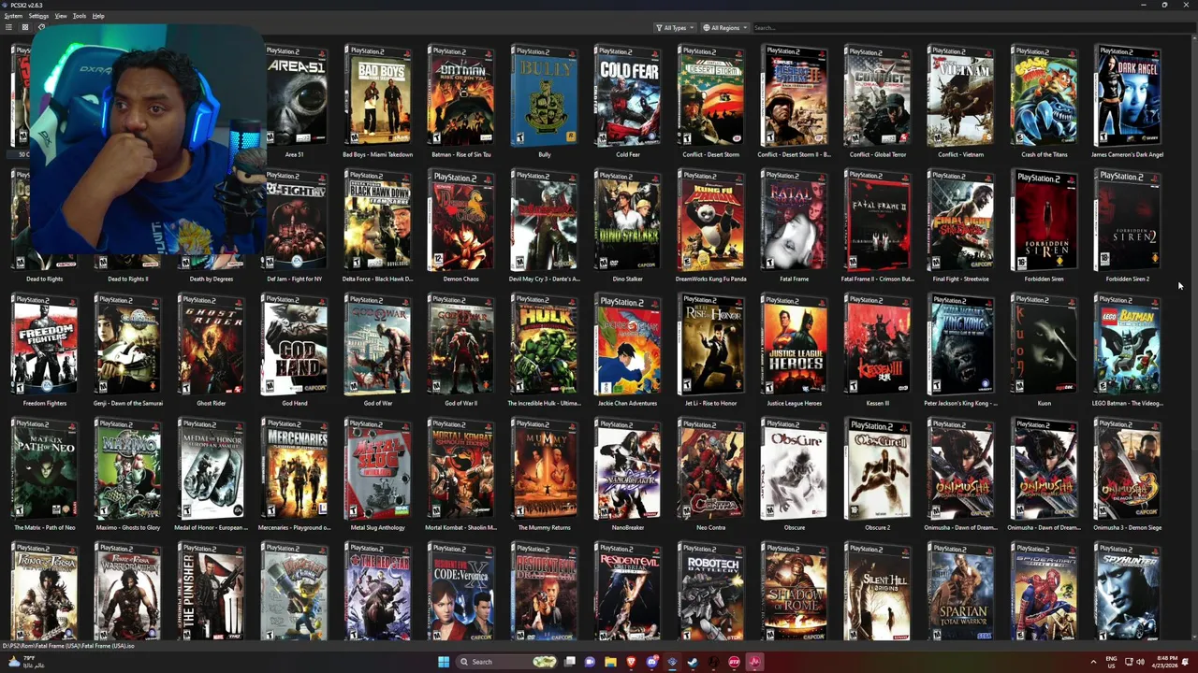Select the Forbidden Siren 2 cover

click(1128, 221)
